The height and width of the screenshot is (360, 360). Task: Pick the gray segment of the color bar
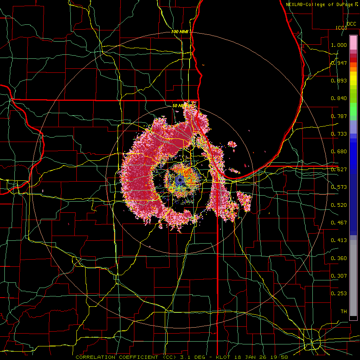pos(353,278)
